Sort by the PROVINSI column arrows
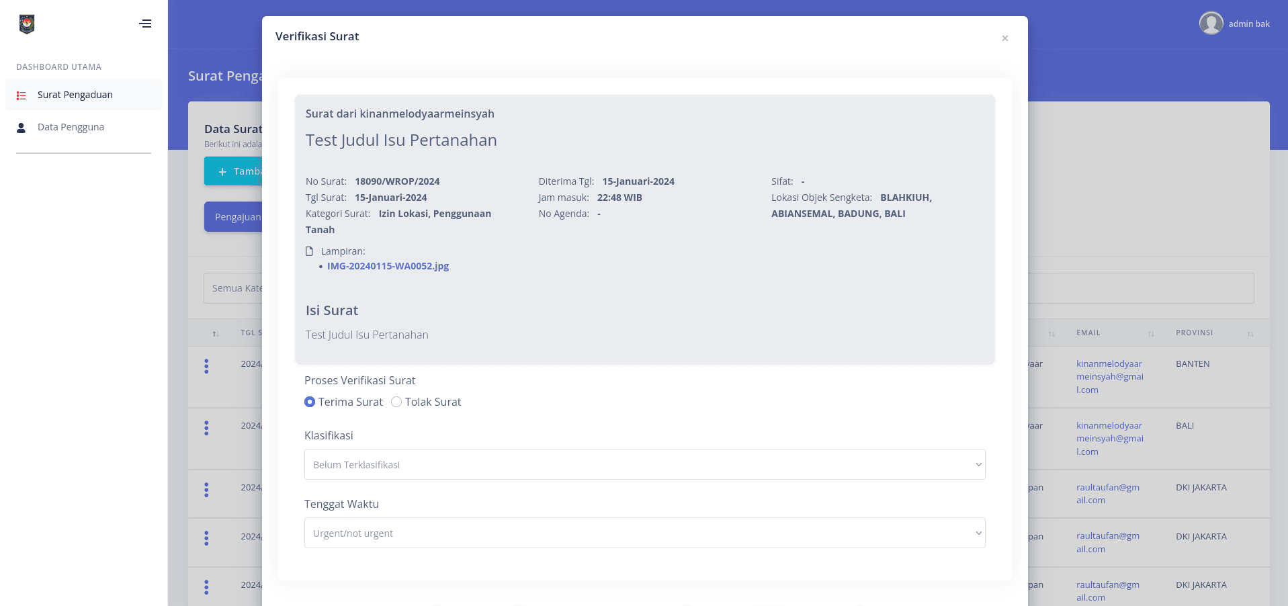The width and height of the screenshot is (1288, 606). [x=1250, y=334]
